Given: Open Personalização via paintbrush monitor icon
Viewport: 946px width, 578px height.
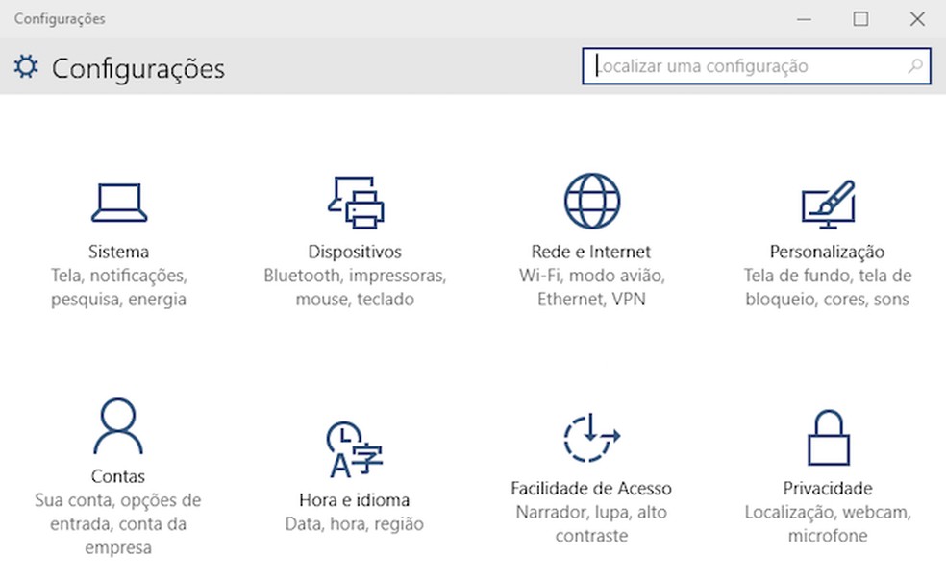Looking at the screenshot, I should tap(827, 201).
